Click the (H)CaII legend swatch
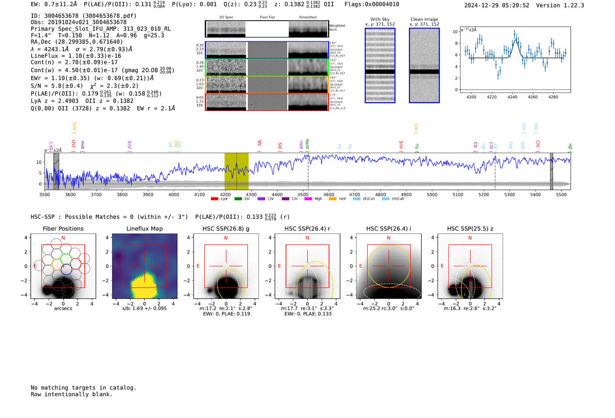Screen dimensions: 615x418 [386, 199]
